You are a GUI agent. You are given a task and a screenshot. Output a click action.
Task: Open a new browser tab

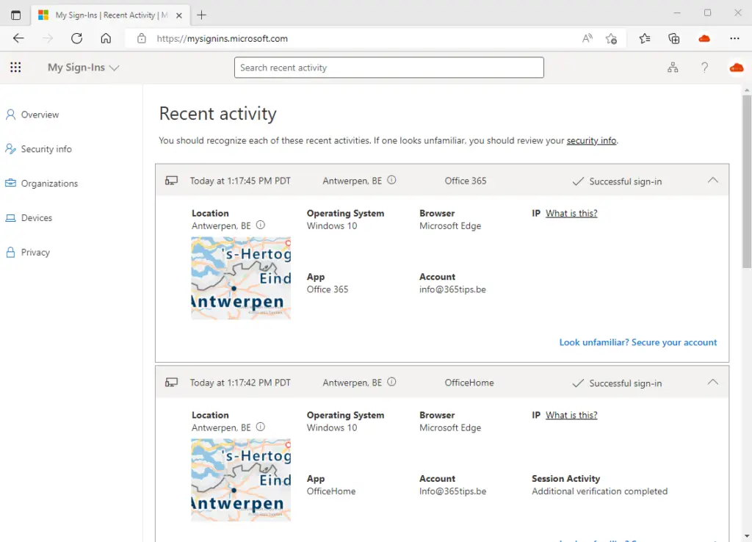pos(201,15)
